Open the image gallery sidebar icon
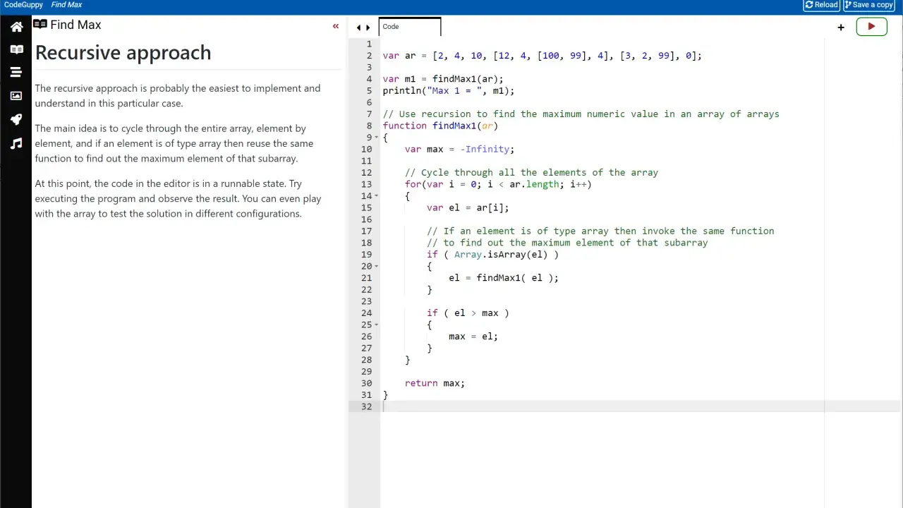The height and width of the screenshot is (508, 903). (16, 96)
